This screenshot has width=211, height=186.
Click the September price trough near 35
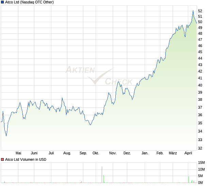tap(91, 125)
